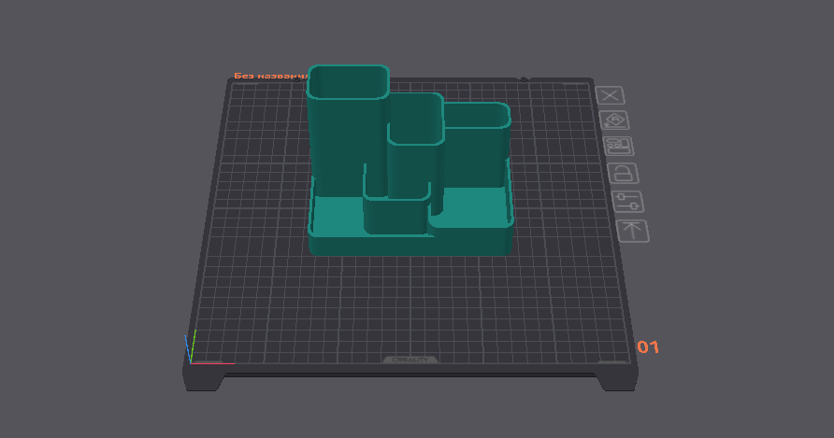Remove plate with the X icon
This screenshot has height=438, width=834.
(611, 95)
